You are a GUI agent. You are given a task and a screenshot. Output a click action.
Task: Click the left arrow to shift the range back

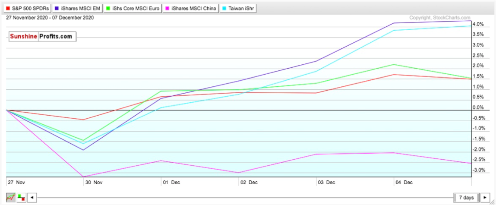click(x=32, y=198)
